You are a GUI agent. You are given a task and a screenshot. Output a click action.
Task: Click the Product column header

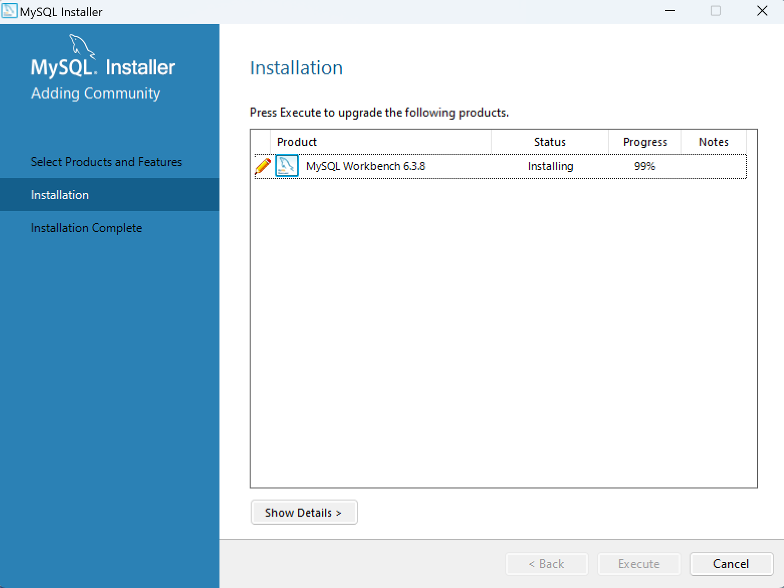[x=297, y=142]
